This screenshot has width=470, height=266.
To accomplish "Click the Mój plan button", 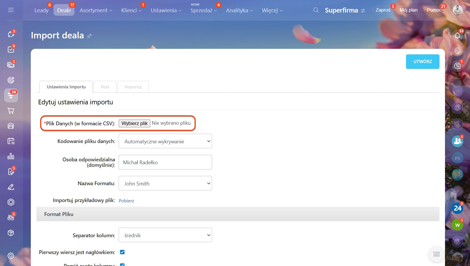I will (408, 10).
